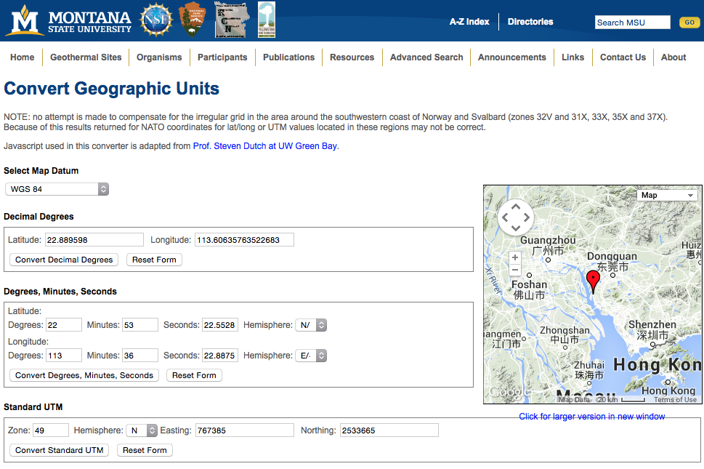Click the map pan control arrows

tap(515, 217)
